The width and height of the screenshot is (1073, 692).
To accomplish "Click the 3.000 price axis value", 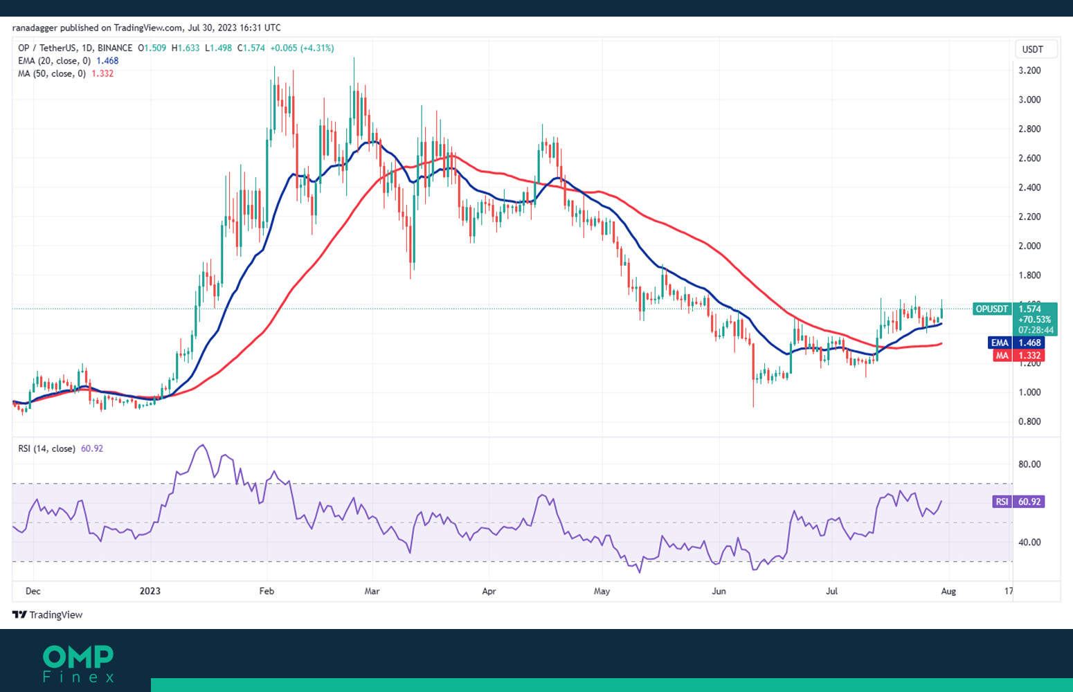I will pyautogui.click(x=1029, y=100).
